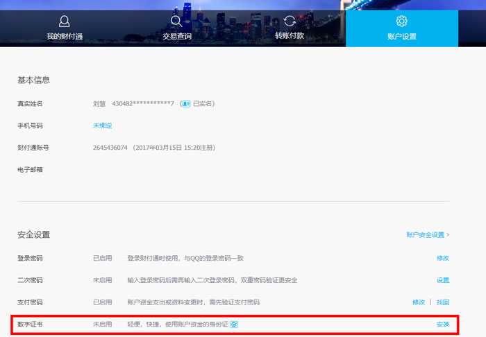Switch to the 我的财付通 tab label
This screenshot has height=337, width=486.
pos(65,36)
